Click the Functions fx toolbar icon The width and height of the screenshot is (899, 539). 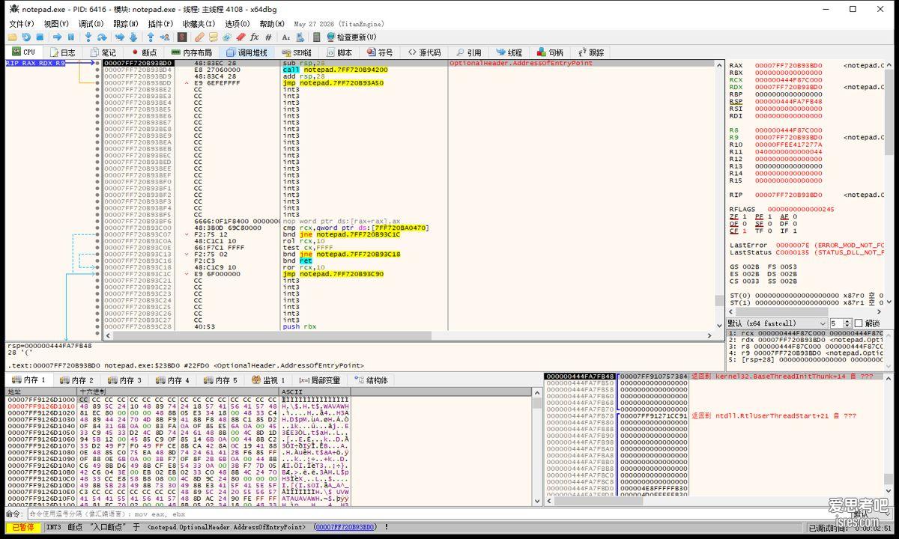[255, 37]
